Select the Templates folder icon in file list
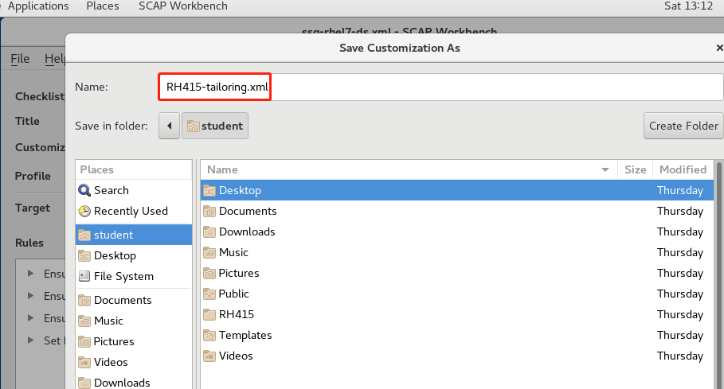724x389 pixels. [x=209, y=335]
